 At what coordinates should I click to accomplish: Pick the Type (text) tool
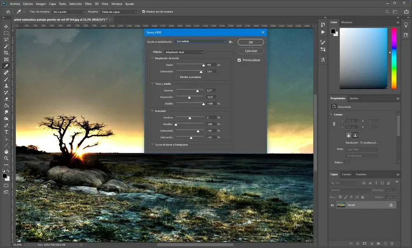click(6, 132)
